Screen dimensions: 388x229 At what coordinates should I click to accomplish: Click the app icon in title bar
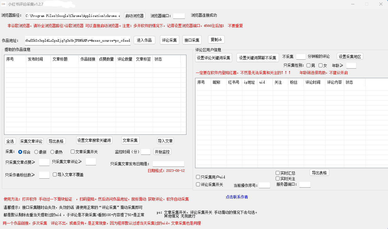point(3,4)
